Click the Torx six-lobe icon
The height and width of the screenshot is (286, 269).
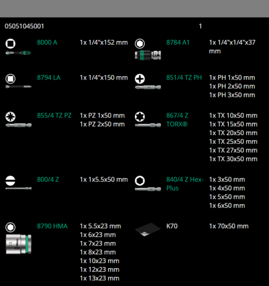coord(140,117)
